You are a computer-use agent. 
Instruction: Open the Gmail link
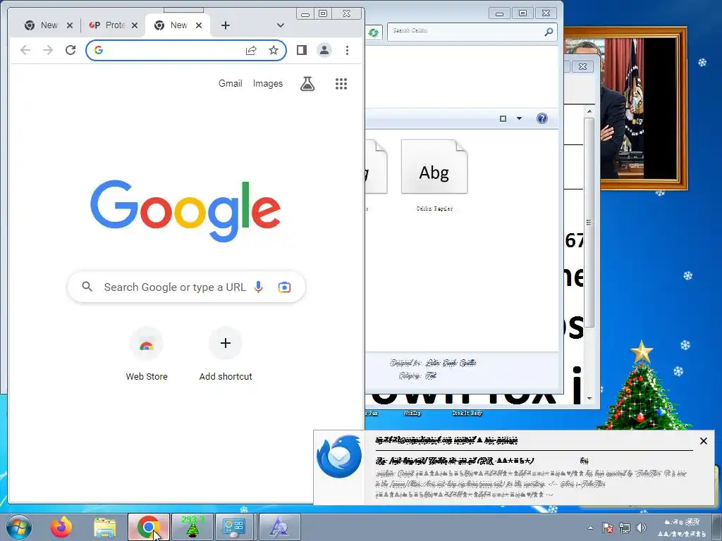(x=231, y=83)
